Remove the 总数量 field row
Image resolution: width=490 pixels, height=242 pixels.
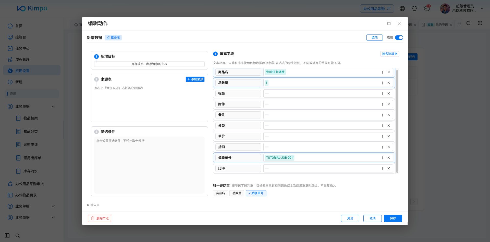click(389, 83)
